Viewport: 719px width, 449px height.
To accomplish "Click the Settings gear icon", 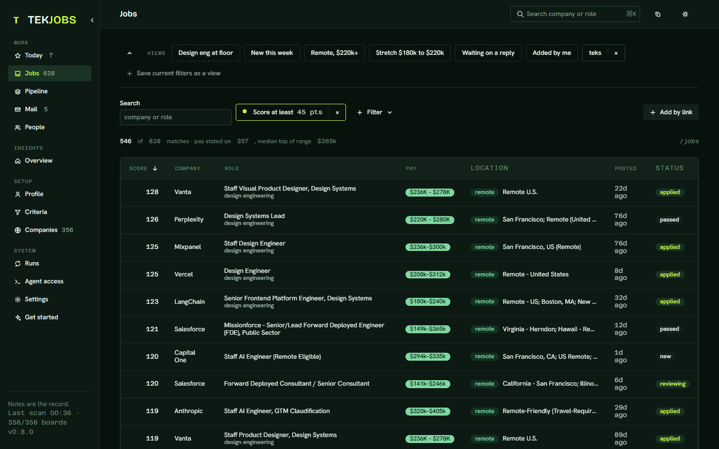I will coord(17,299).
